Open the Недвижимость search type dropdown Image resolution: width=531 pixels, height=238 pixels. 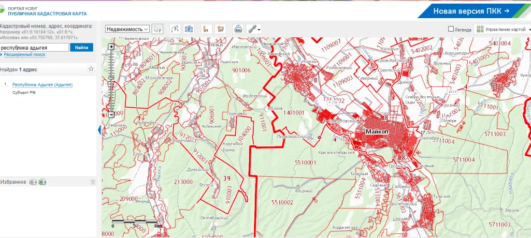(x=127, y=29)
